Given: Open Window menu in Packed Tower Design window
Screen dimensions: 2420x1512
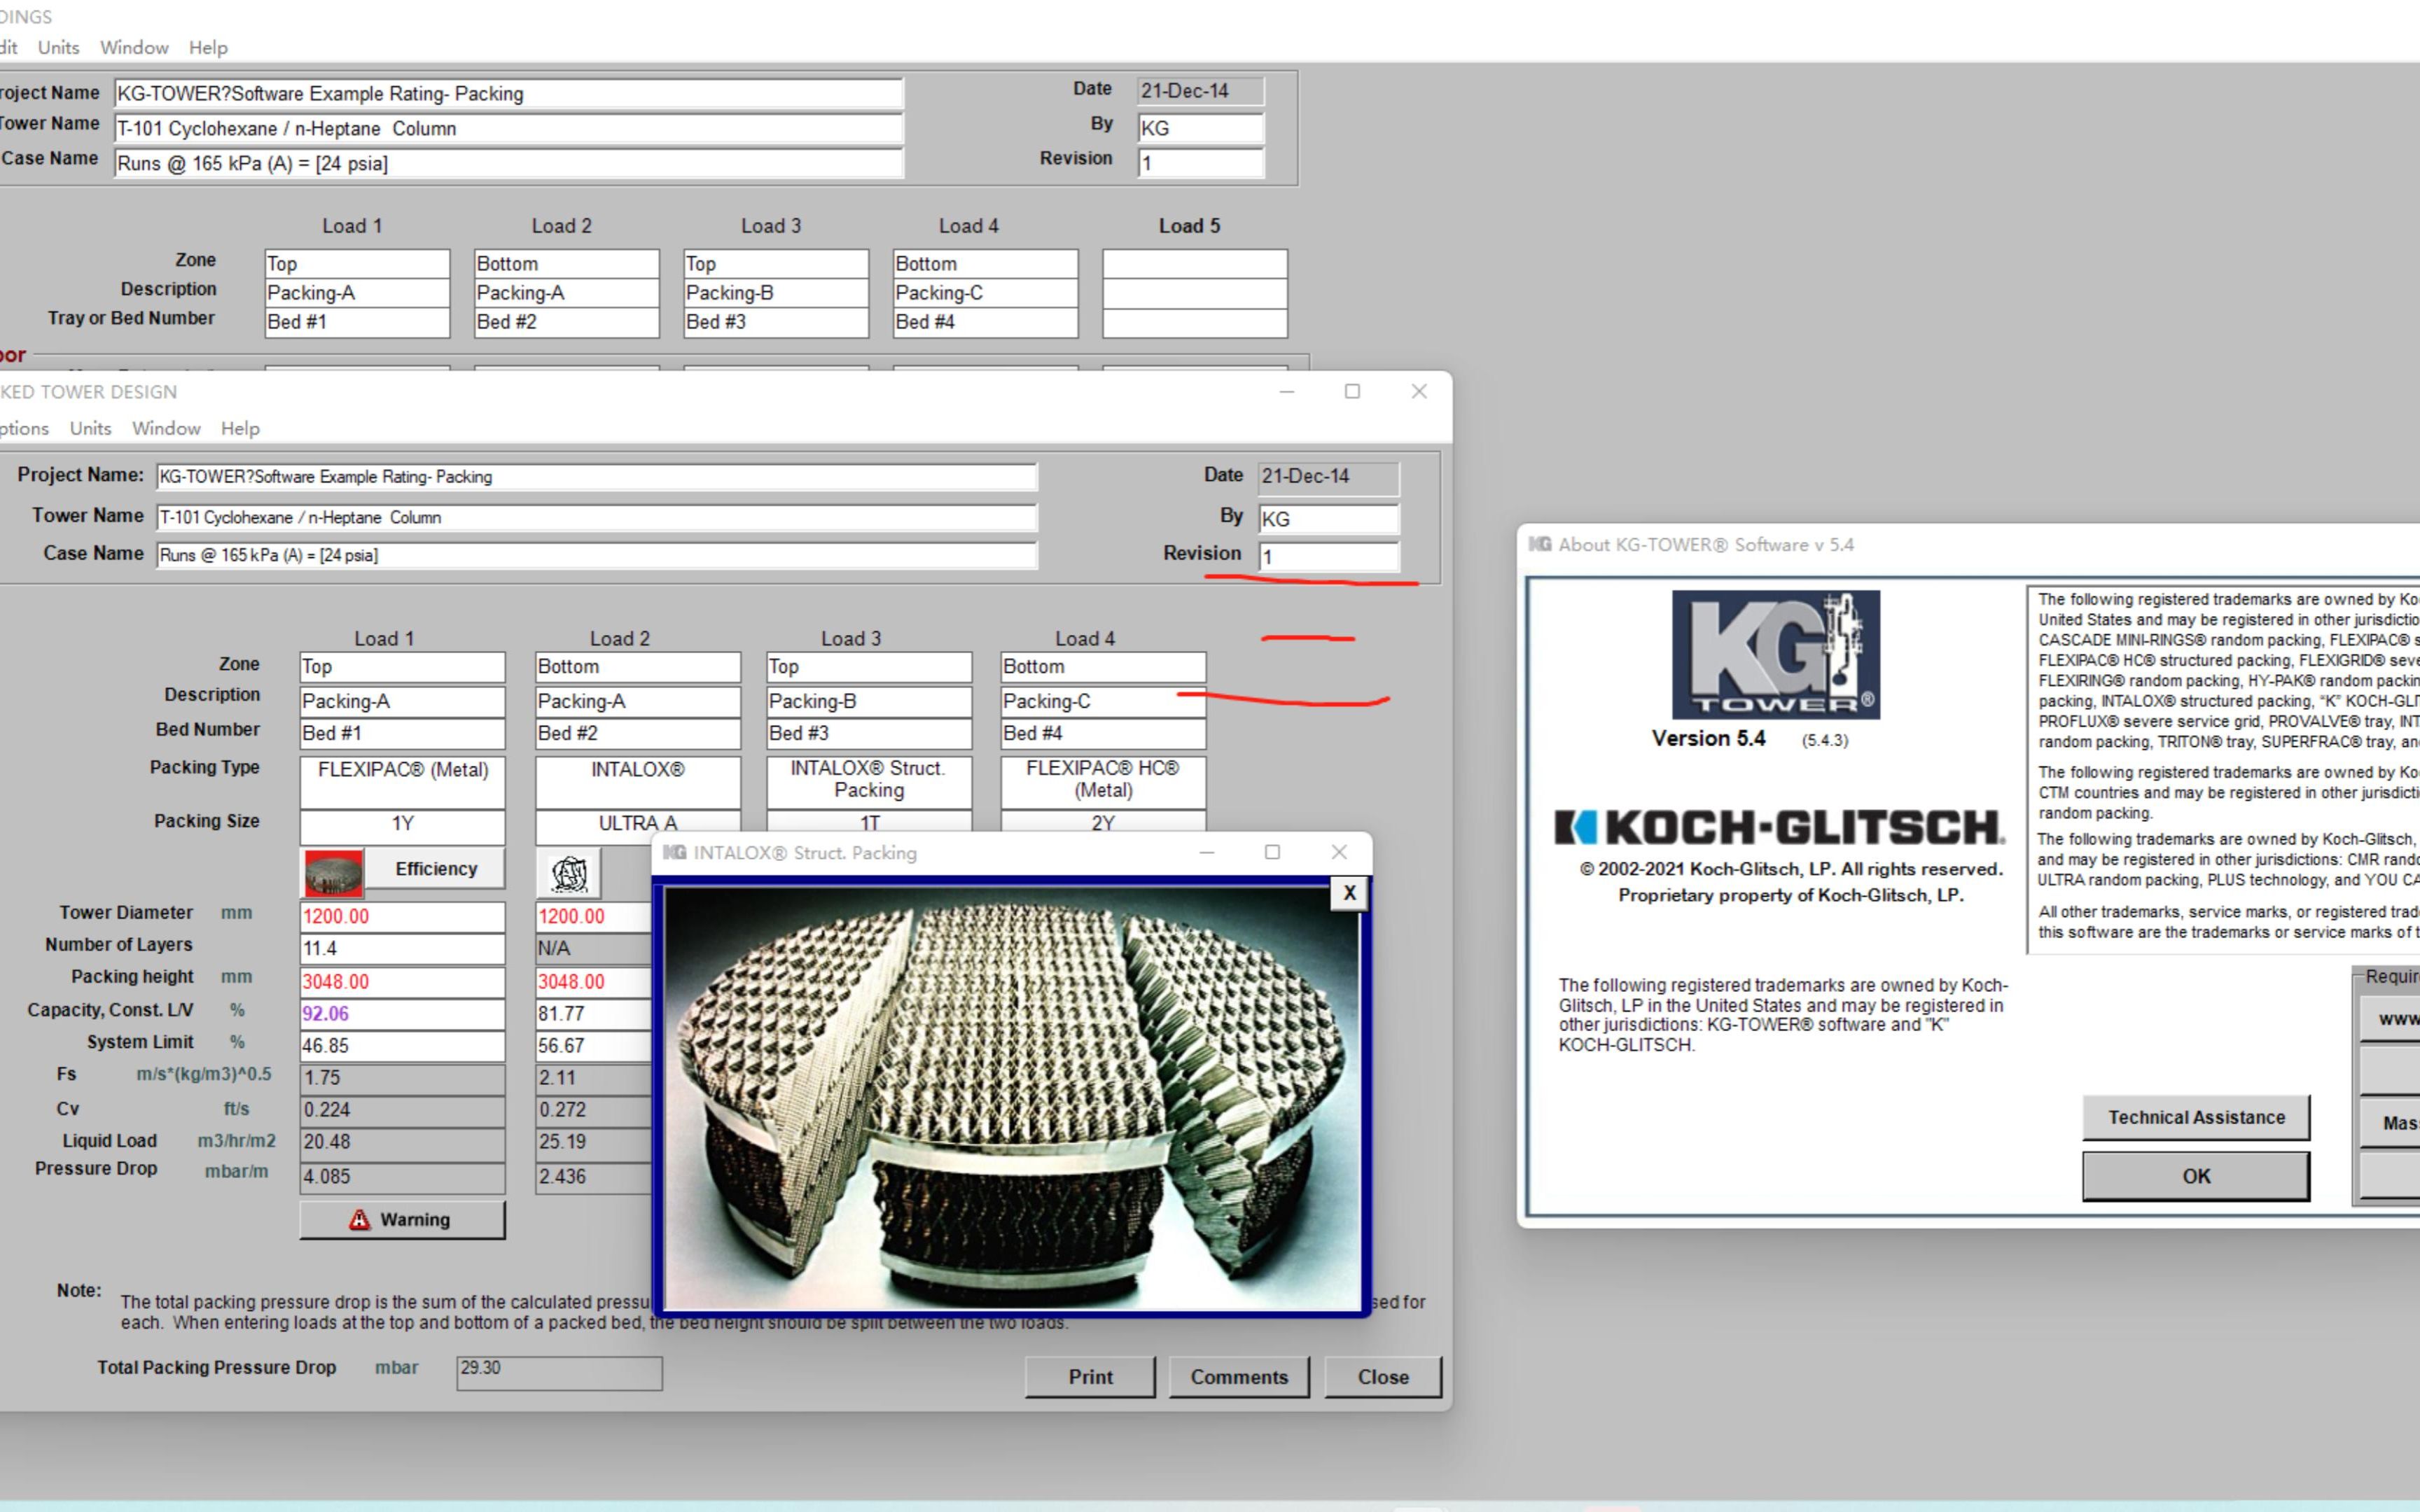Looking at the screenshot, I should click(166, 428).
